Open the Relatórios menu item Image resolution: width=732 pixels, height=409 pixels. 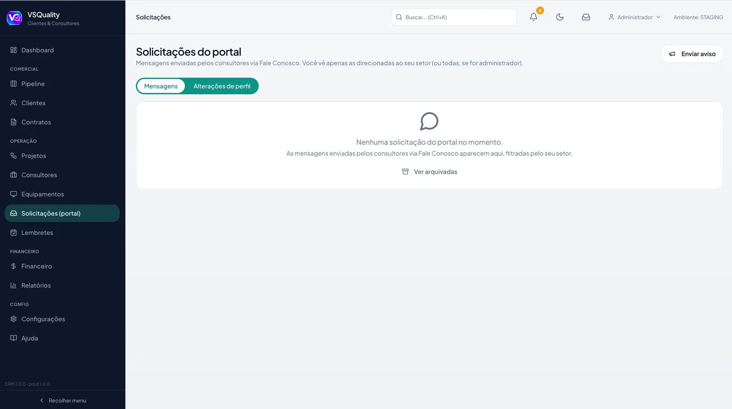[62, 286]
